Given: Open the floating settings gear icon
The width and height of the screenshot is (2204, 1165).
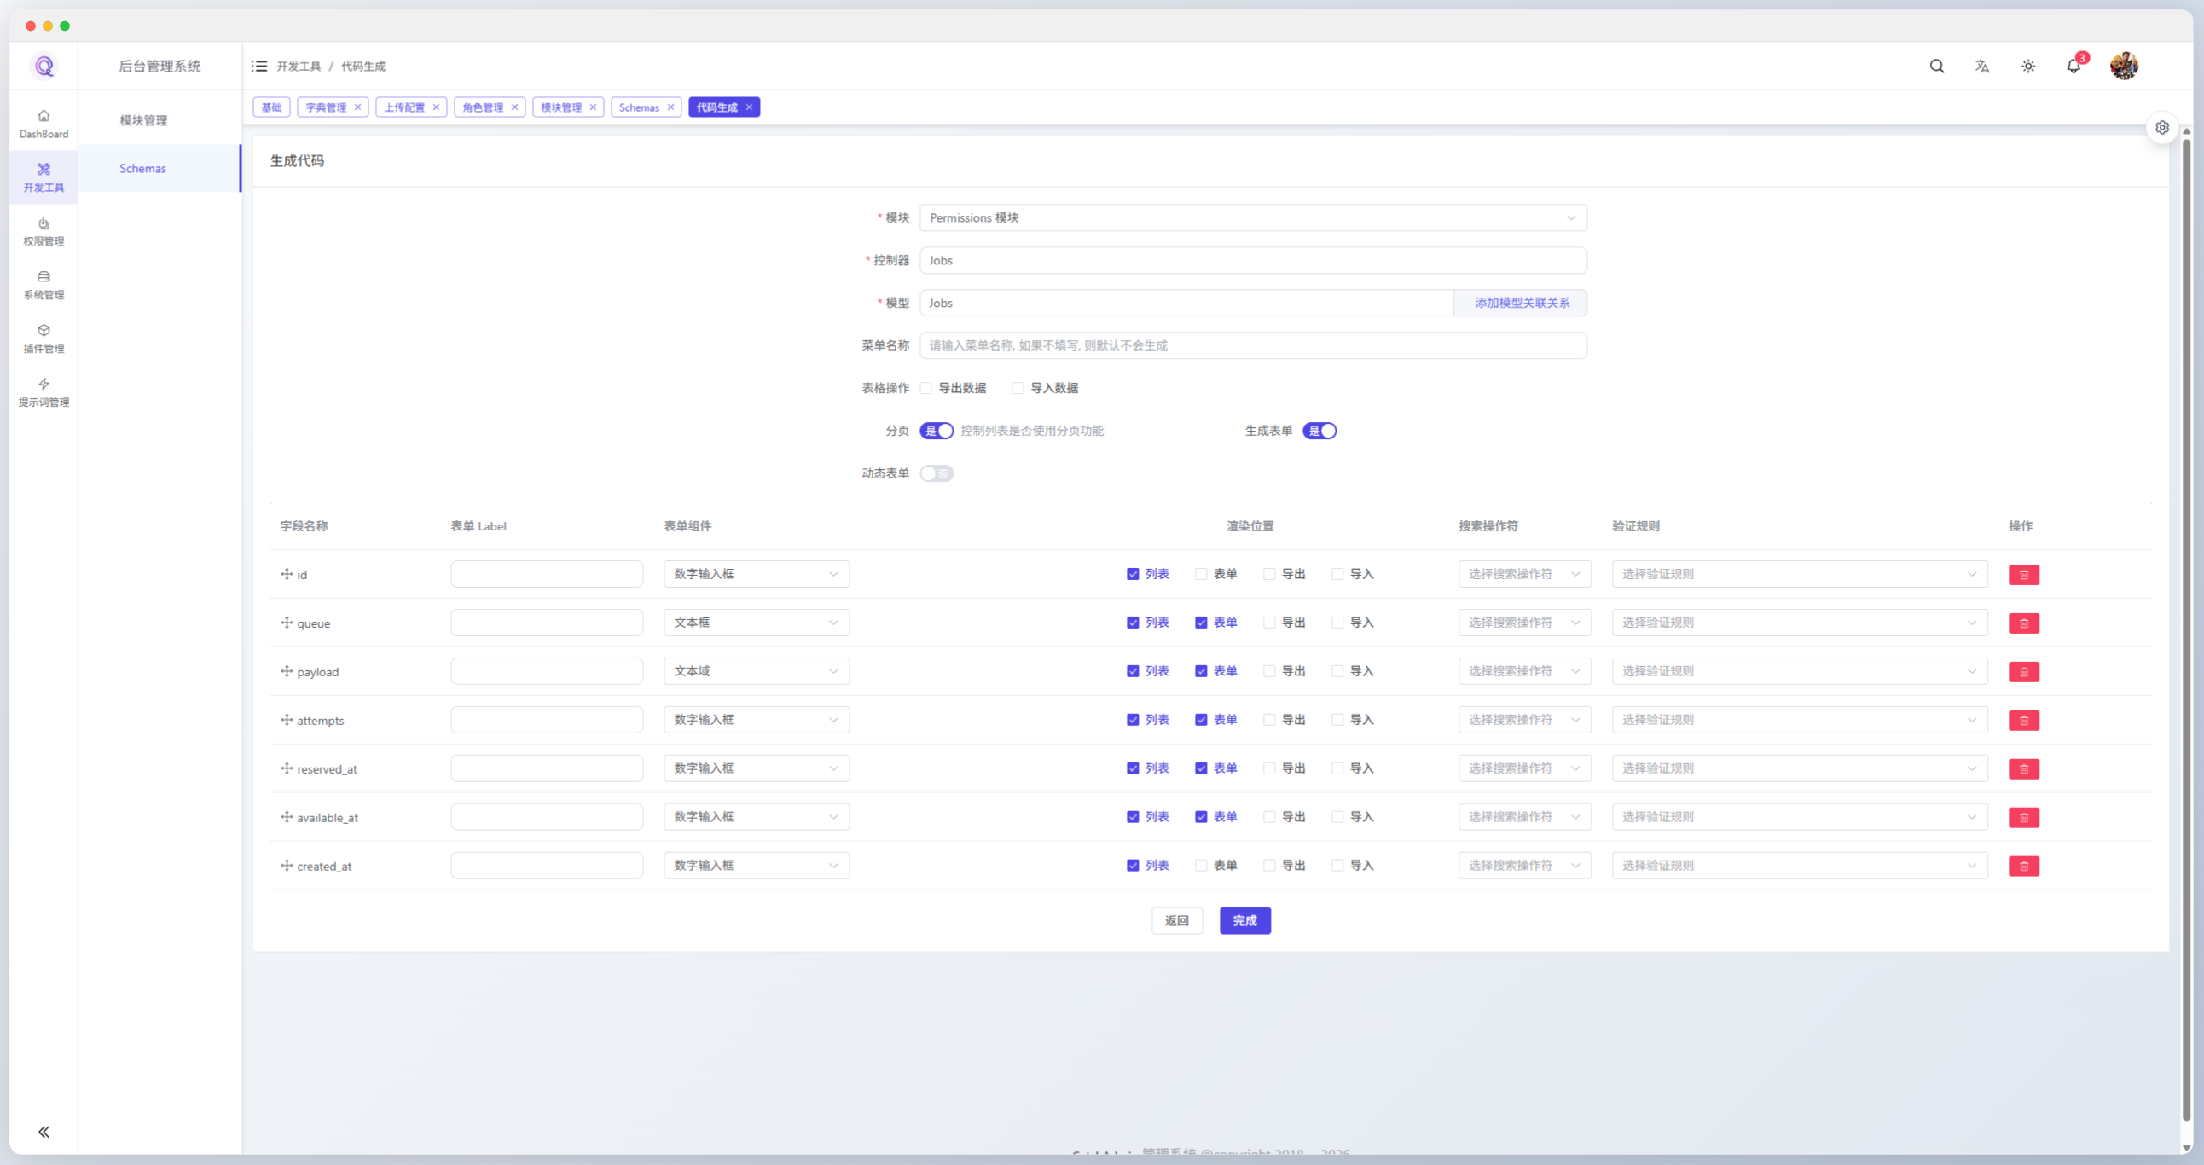Looking at the screenshot, I should click(x=2161, y=127).
